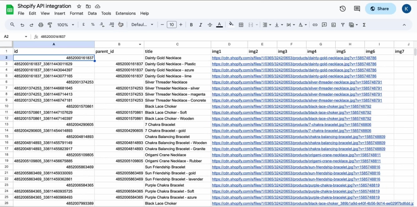Open the Extensions menu
This screenshot has height=207, width=417.
tap(126, 13)
